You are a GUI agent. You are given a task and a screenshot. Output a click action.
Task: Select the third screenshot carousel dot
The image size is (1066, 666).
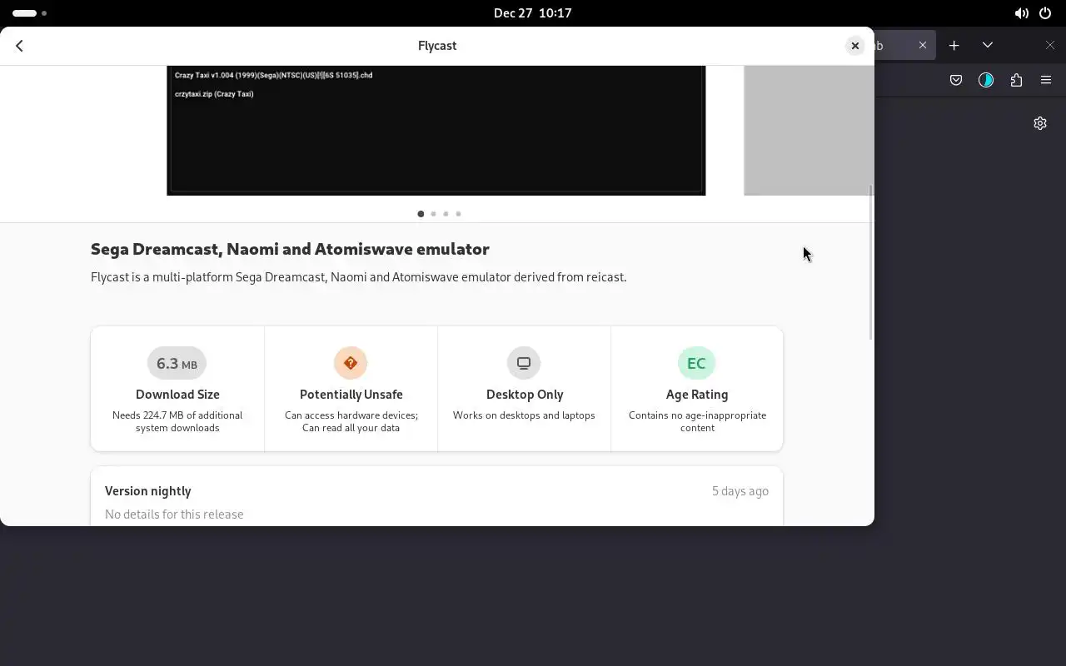[x=446, y=214]
